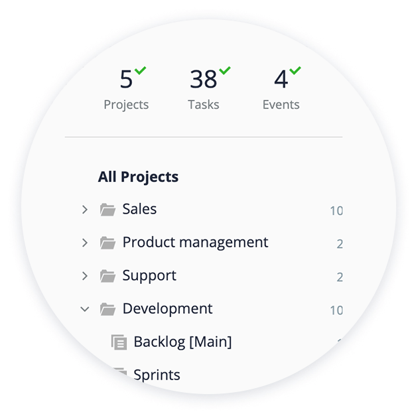
Task: Click the Support folder icon
Action: 107,276
